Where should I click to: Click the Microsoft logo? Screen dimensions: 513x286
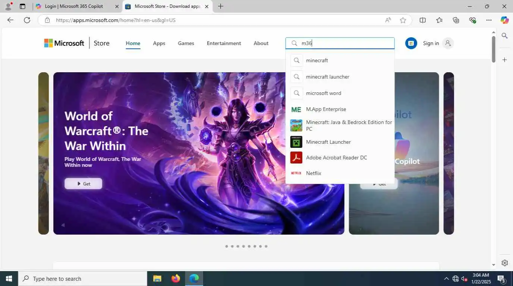(64, 43)
